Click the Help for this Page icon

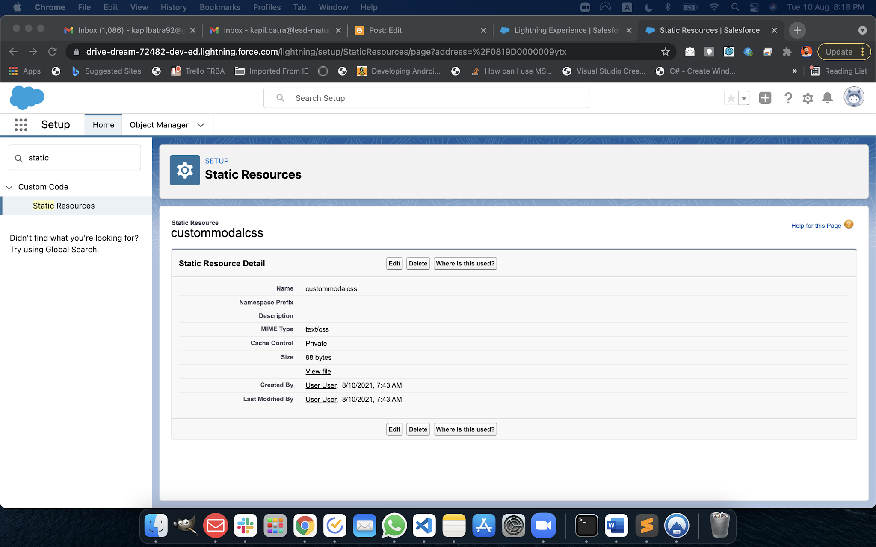848,224
